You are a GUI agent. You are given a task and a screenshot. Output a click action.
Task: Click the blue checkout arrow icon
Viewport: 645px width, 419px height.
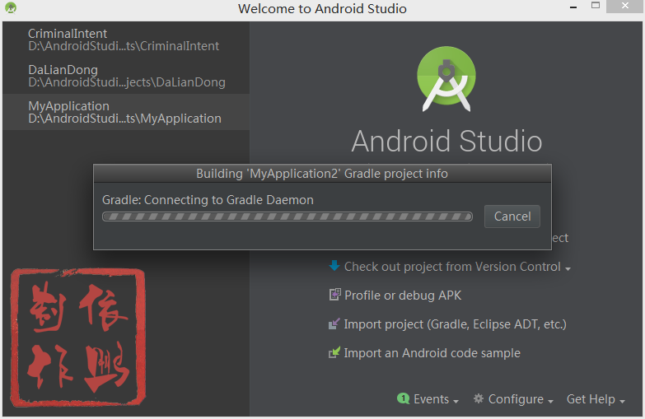[x=334, y=266]
